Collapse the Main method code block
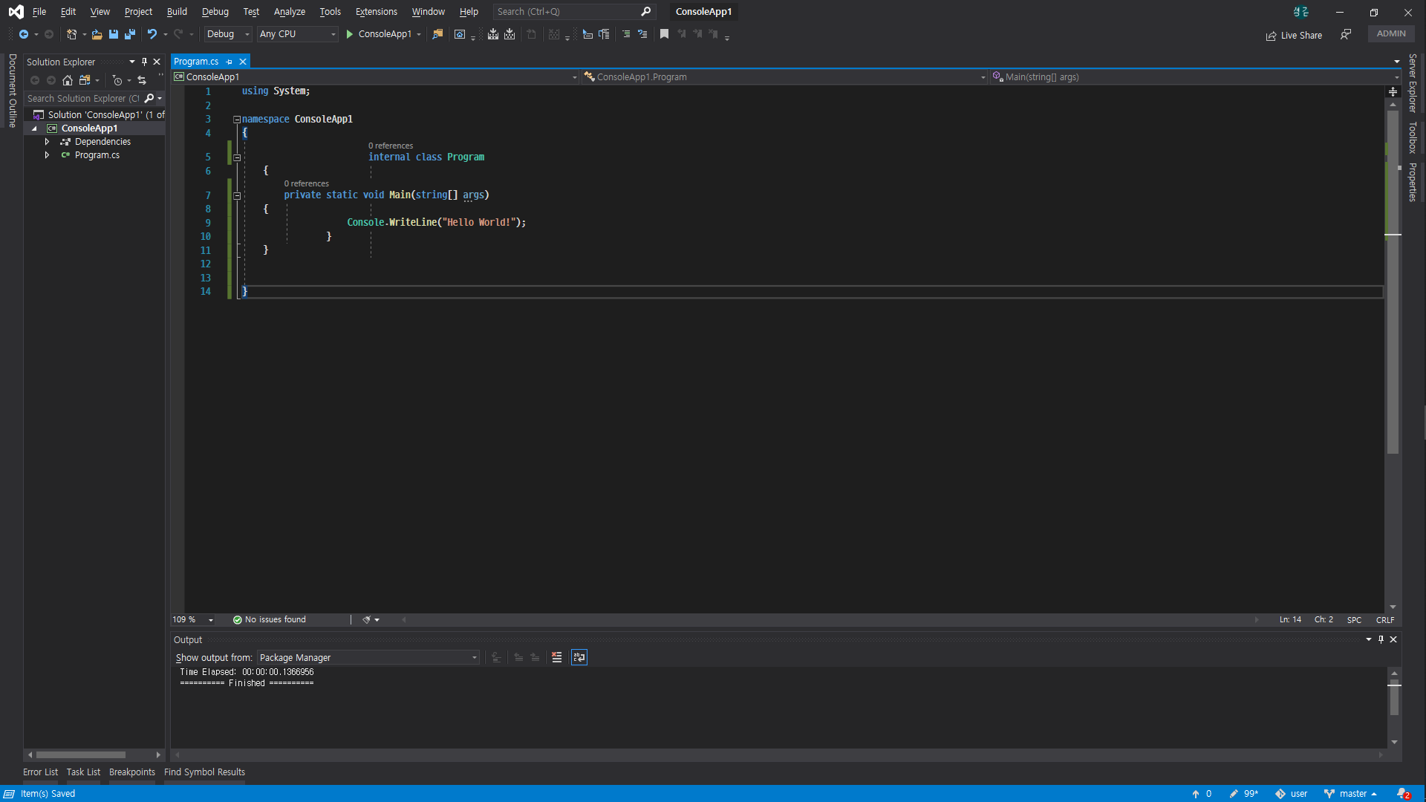The height and width of the screenshot is (802, 1426). 237,195
